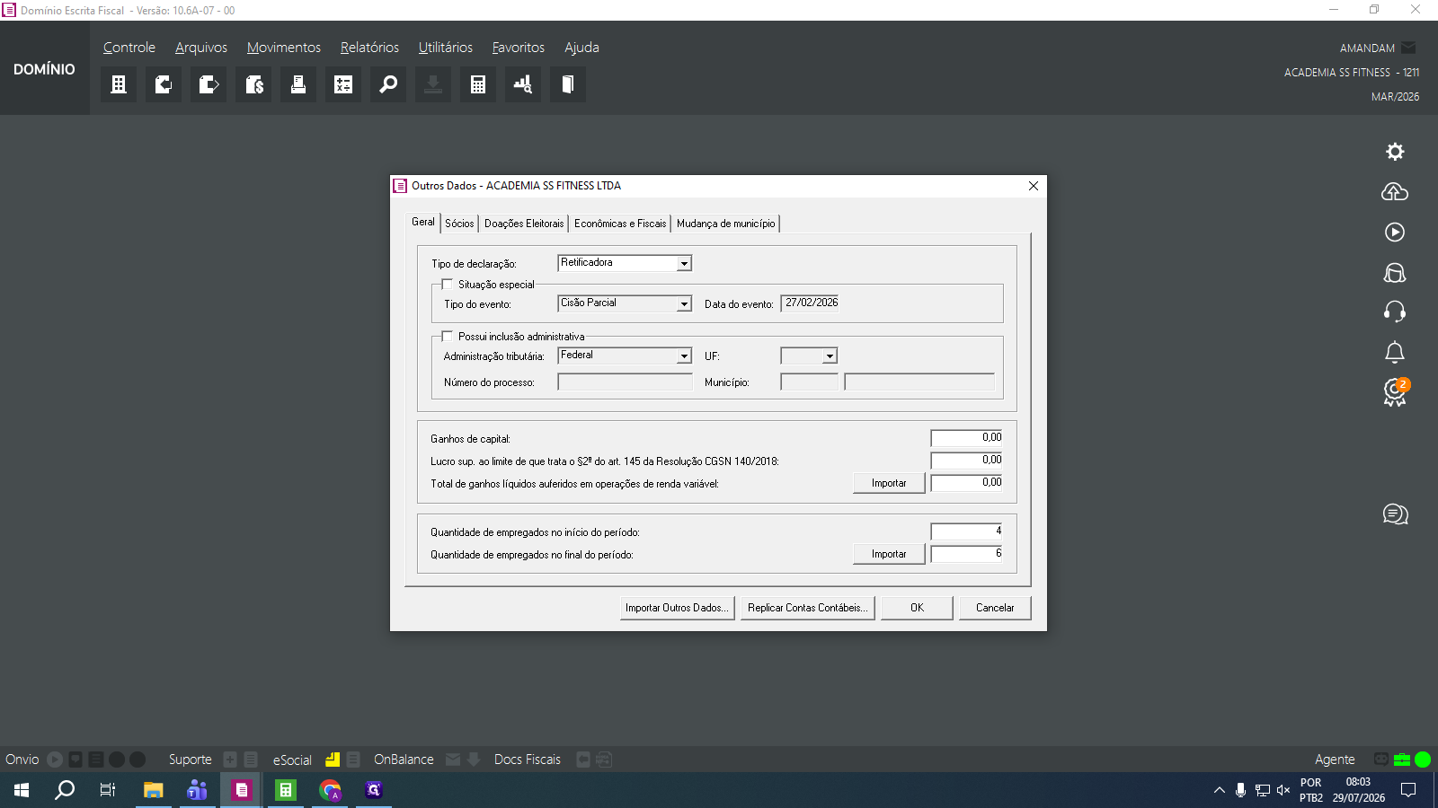The image size is (1438, 808).
Task: Switch to the Sócios tab
Action: [459, 224]
